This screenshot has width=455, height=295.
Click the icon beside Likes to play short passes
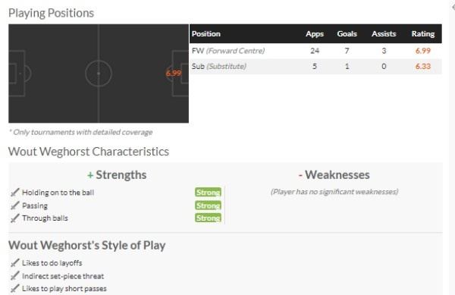pos(15,289)
